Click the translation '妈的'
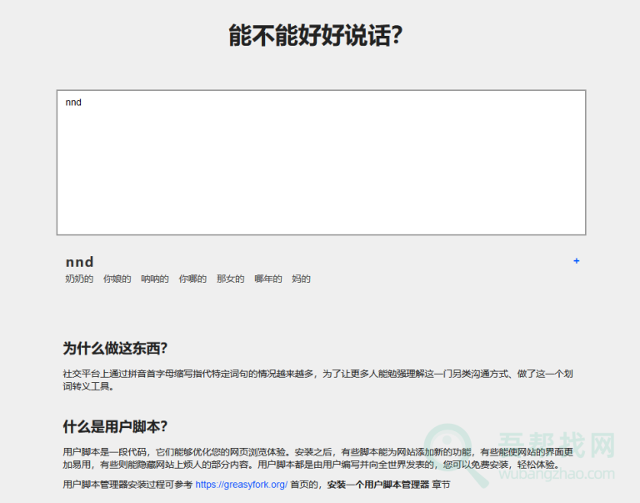 [301, 279]
